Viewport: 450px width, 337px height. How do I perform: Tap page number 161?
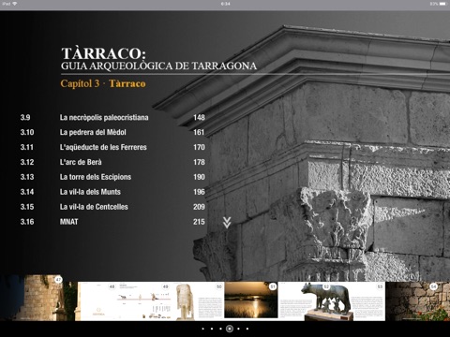pyautogui.click(x=199, y=132)
